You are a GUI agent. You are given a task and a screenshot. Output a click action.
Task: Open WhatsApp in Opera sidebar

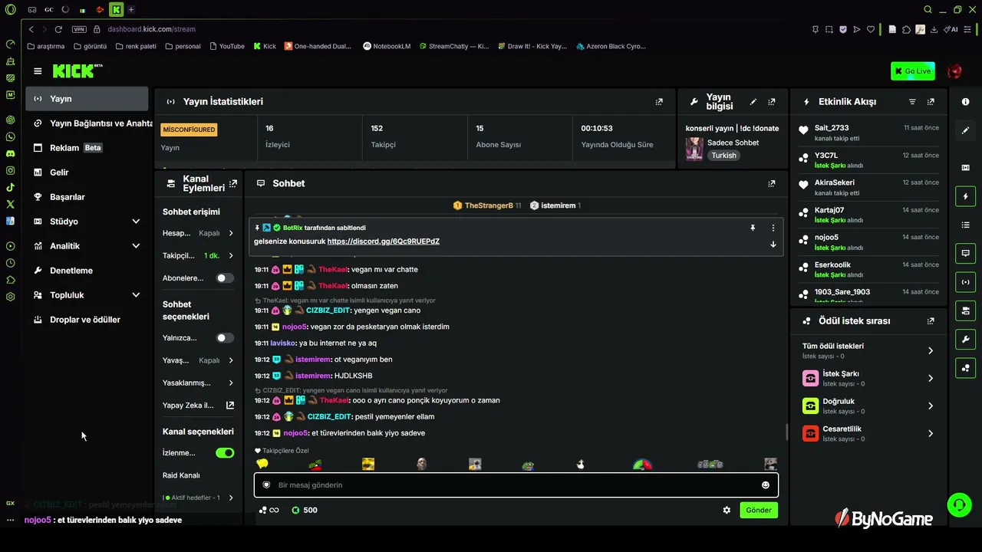pyautogui.click(x=10, y=136)
